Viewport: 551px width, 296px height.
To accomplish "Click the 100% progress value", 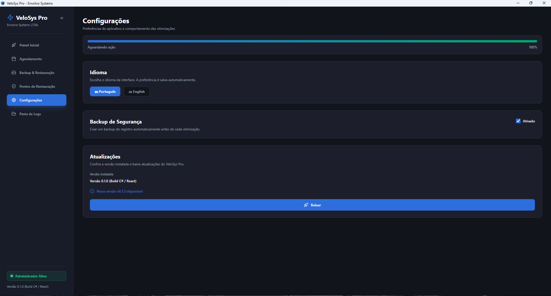I will click(533, 47).
